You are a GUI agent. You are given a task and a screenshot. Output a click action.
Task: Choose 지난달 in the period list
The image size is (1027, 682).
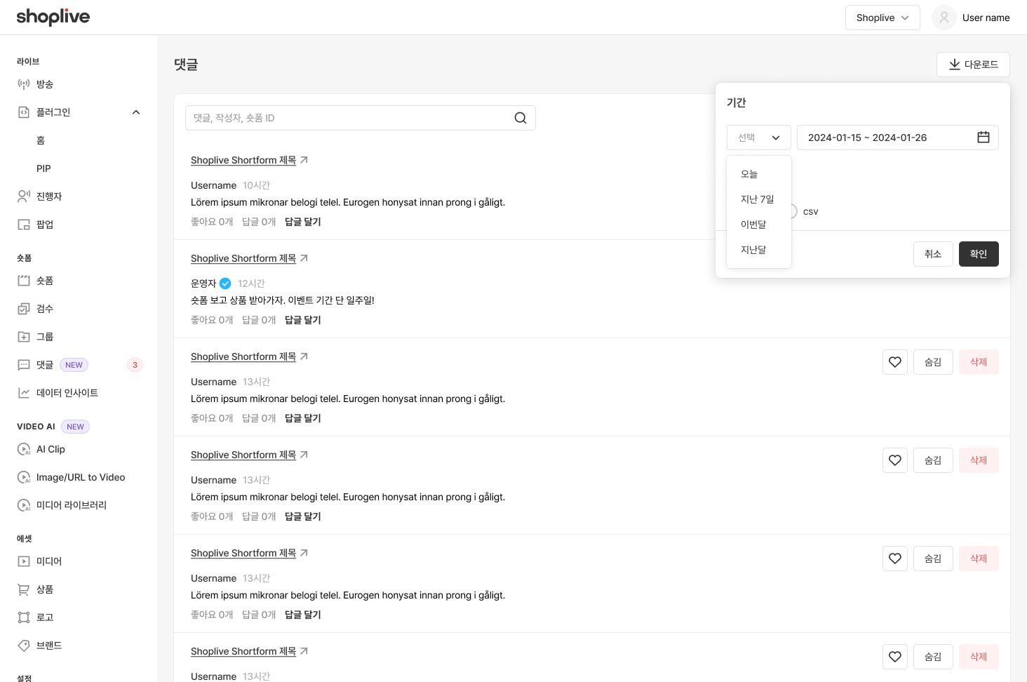pyautogui.click(x=759, y=250)
